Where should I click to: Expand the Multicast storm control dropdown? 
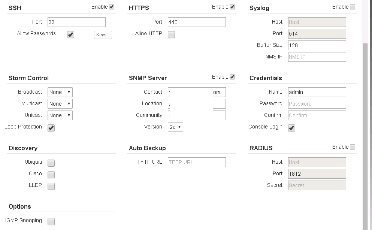(x=60, y=104)
